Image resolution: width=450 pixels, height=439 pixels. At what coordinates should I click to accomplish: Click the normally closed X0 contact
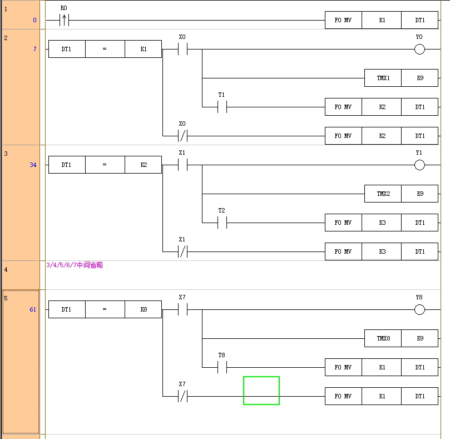pyautogui.click(x=182, y=136)
